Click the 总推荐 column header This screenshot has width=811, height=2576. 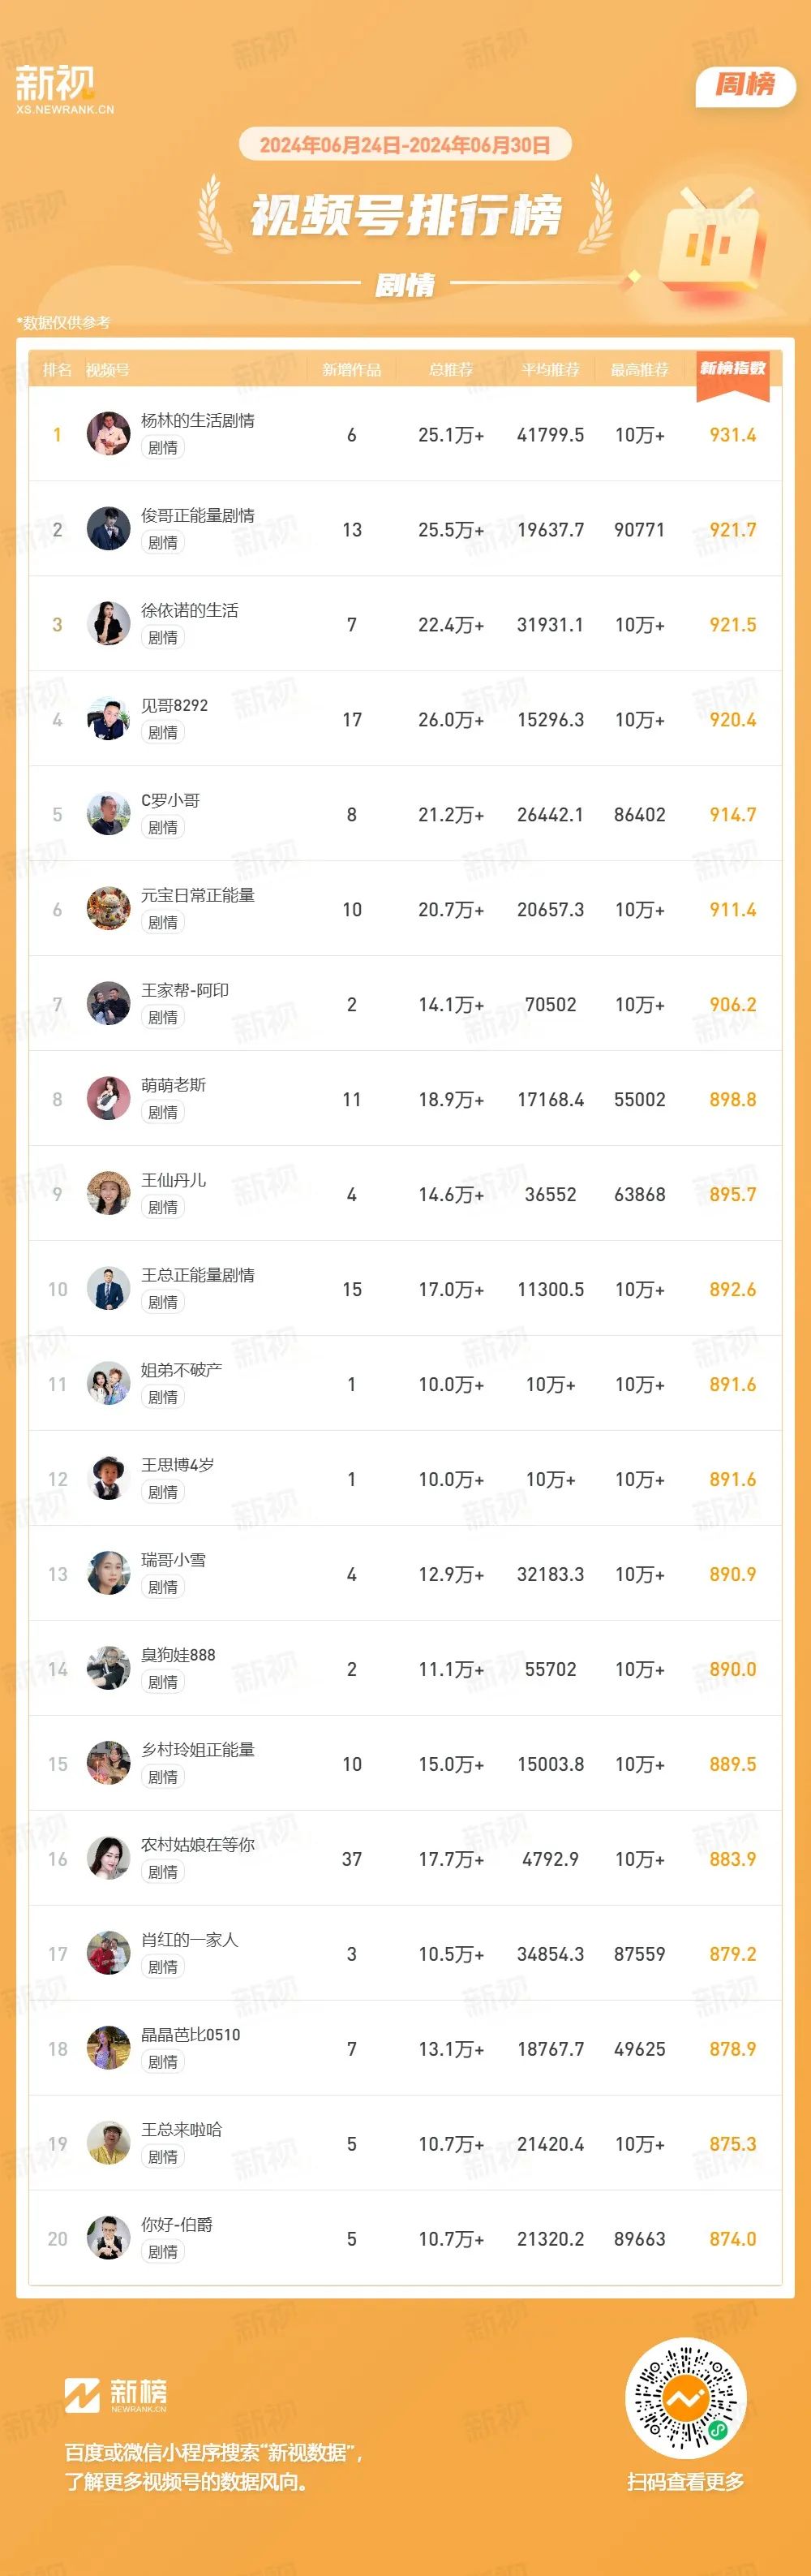pos(450,370)
